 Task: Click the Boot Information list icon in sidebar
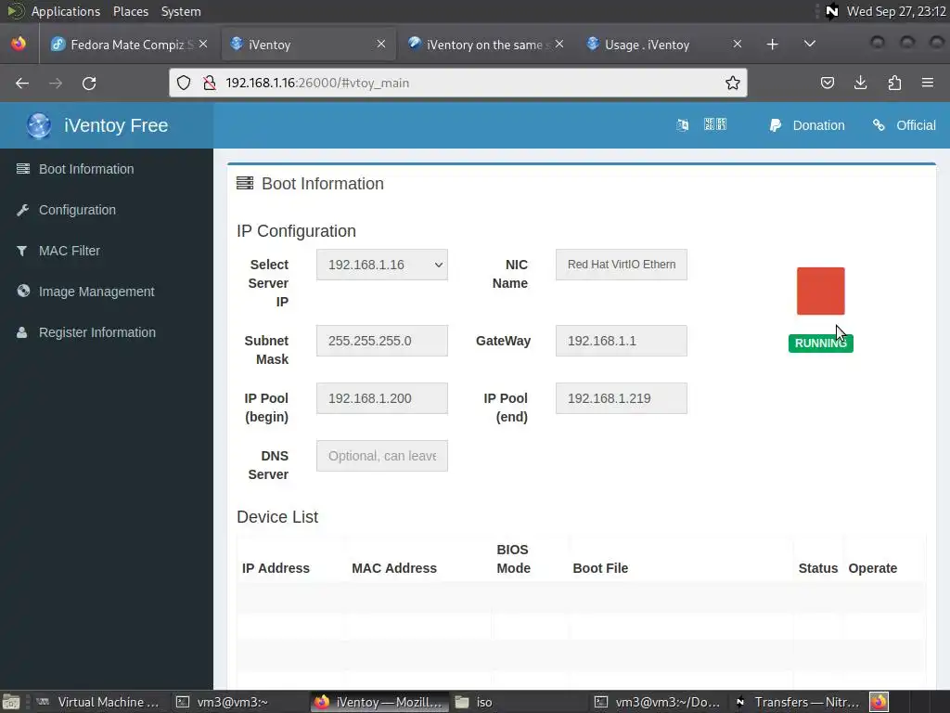coord(23,169)
